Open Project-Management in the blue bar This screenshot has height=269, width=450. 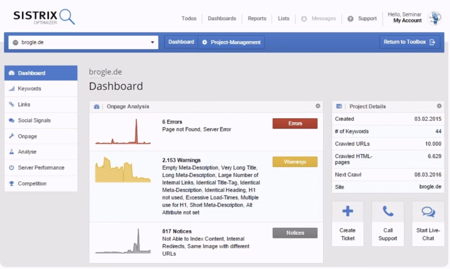[x=231, y=42]
